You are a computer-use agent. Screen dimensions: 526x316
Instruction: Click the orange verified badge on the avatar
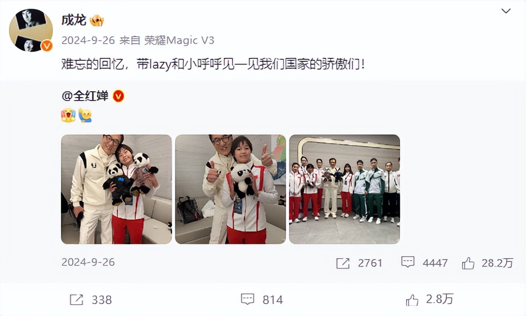(x=47, y=46)
